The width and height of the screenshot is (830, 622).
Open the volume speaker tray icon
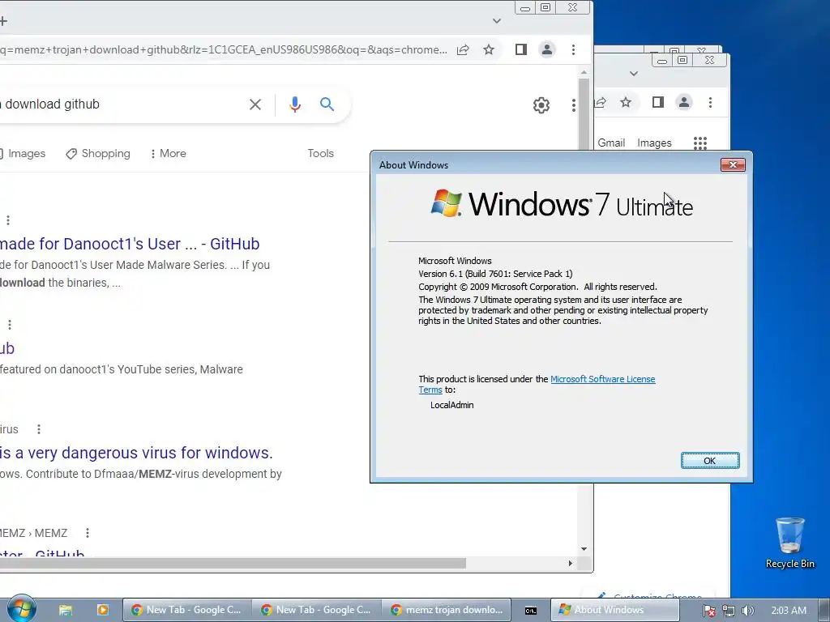[x=747, y=611]
